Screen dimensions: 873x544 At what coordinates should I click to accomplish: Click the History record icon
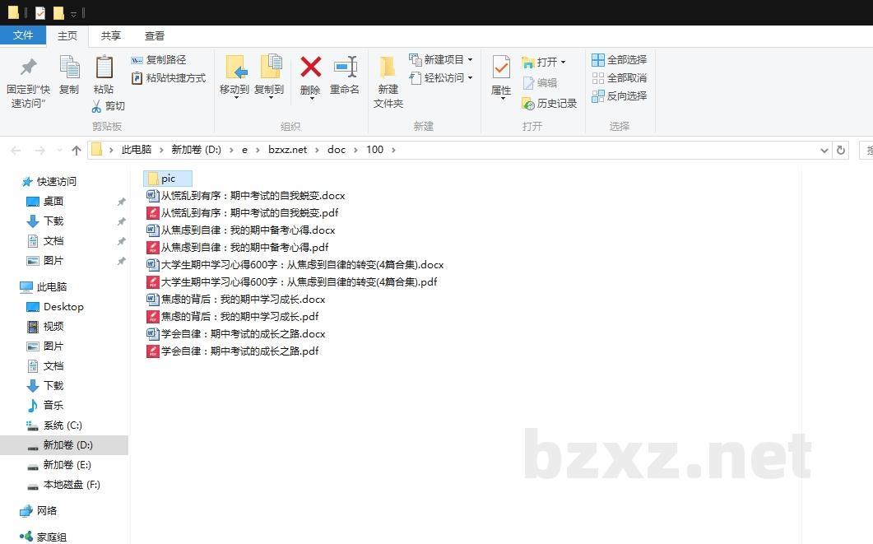tap(528, 104)
